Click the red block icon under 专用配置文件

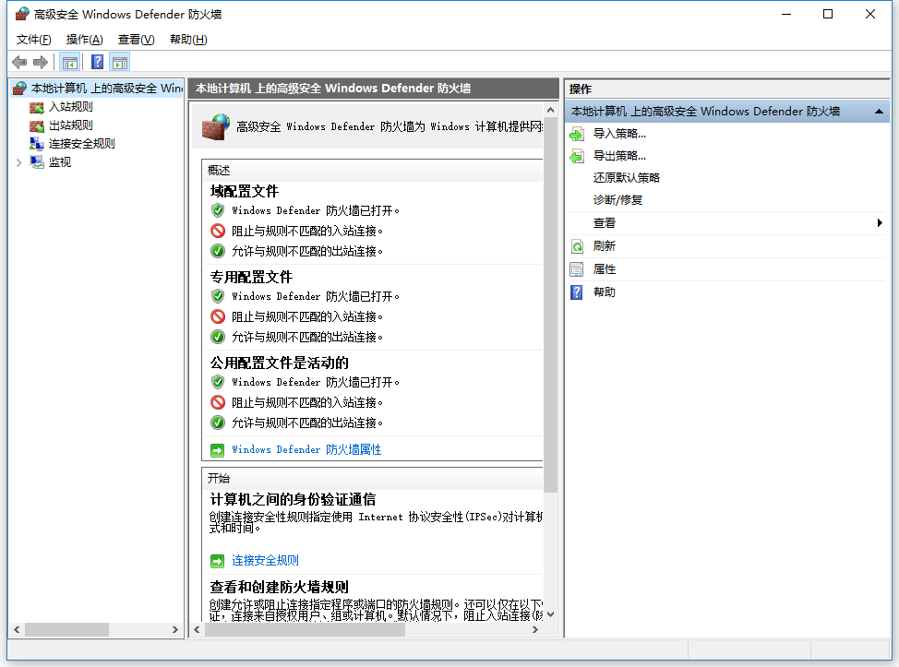point(218,316)
